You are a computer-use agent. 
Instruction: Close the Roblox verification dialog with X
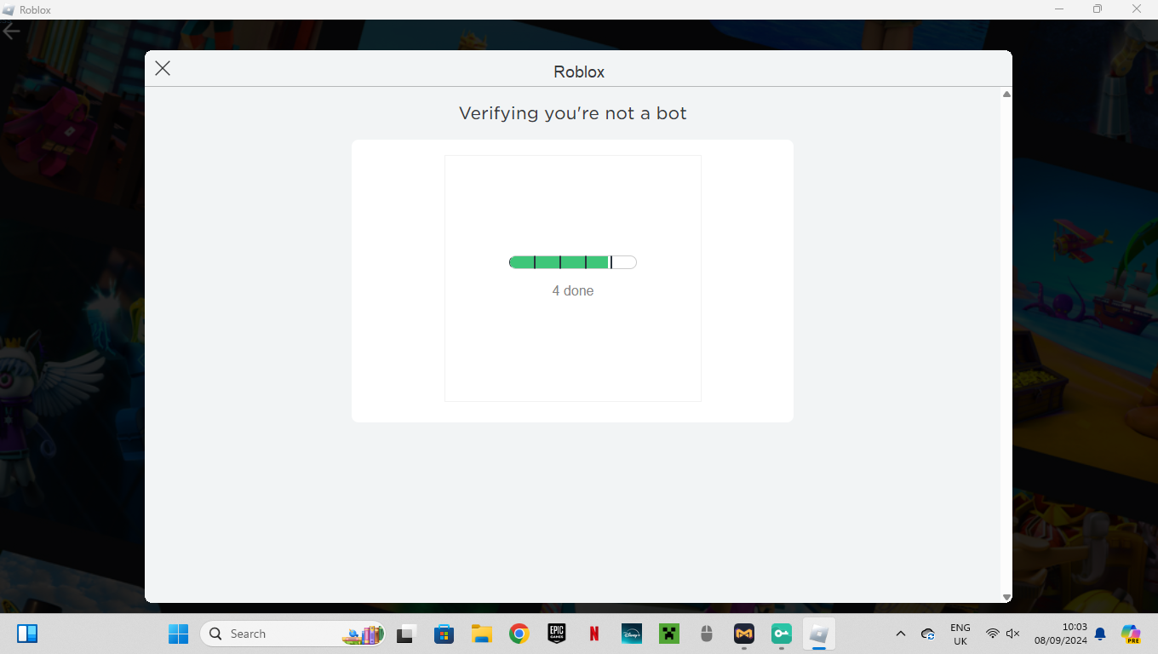163,68
